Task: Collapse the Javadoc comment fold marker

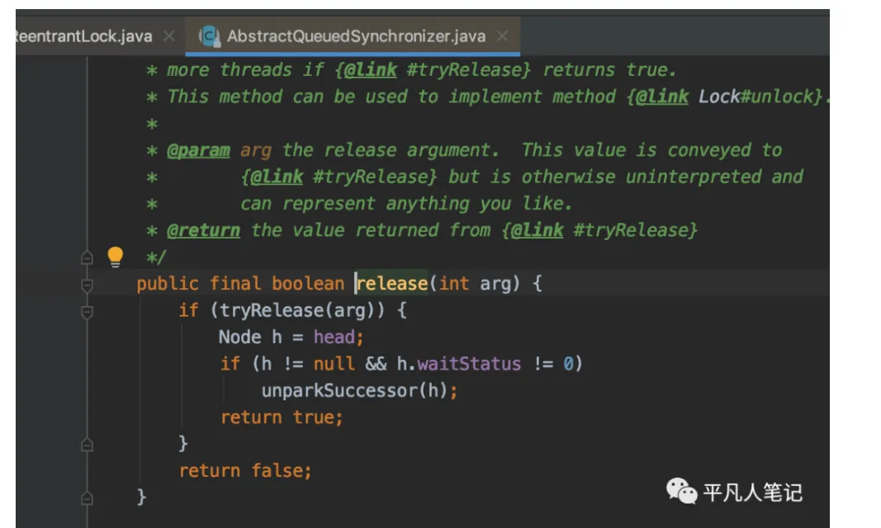Action: coord(87,258)
